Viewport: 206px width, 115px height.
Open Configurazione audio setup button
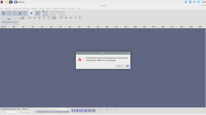9,21
